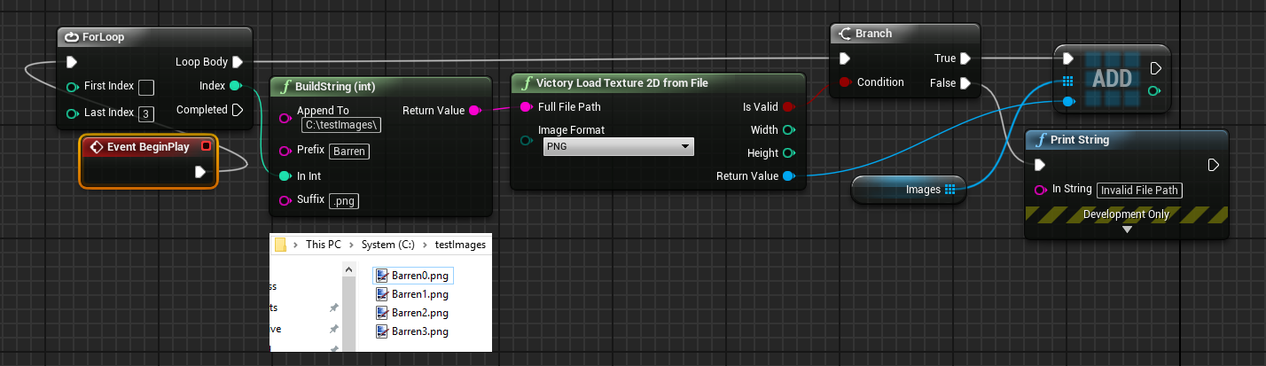Screen dimensions: 1266x366
Task: Click the Image Format input pin
Action: tap(526, 141)
